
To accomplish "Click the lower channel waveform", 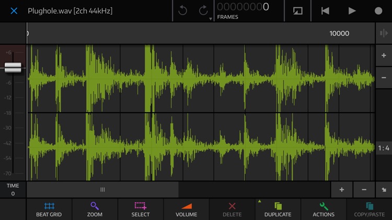I will tap(201, 146).
